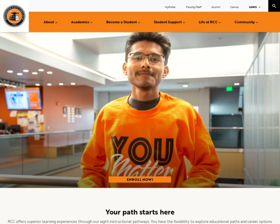This screenshot has height=224, width=280.
Task: Open the Become a Student dropdown
Action: 123,22
